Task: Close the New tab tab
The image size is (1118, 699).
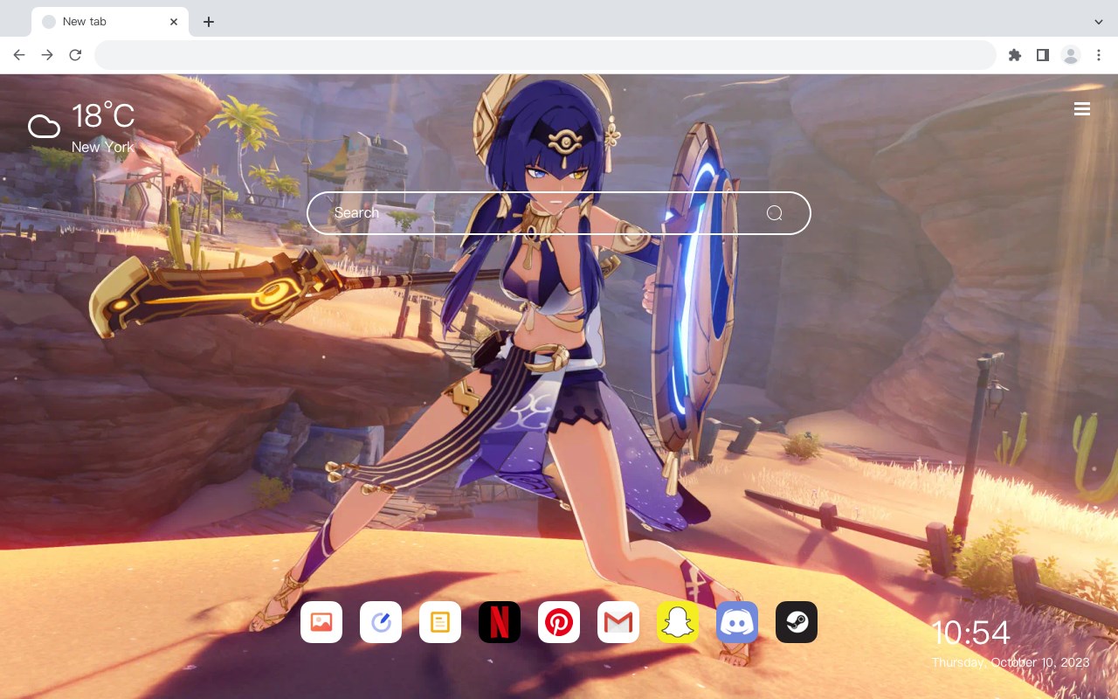Action: click(174, 22)
